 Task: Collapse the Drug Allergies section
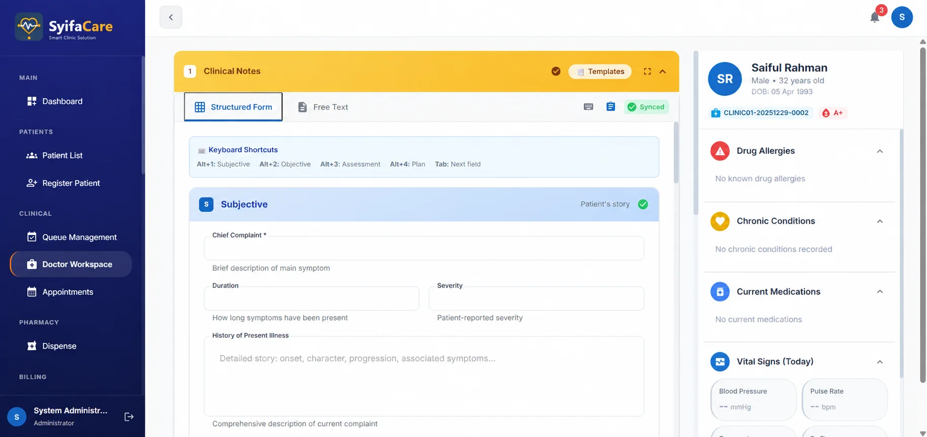point(880,151)
